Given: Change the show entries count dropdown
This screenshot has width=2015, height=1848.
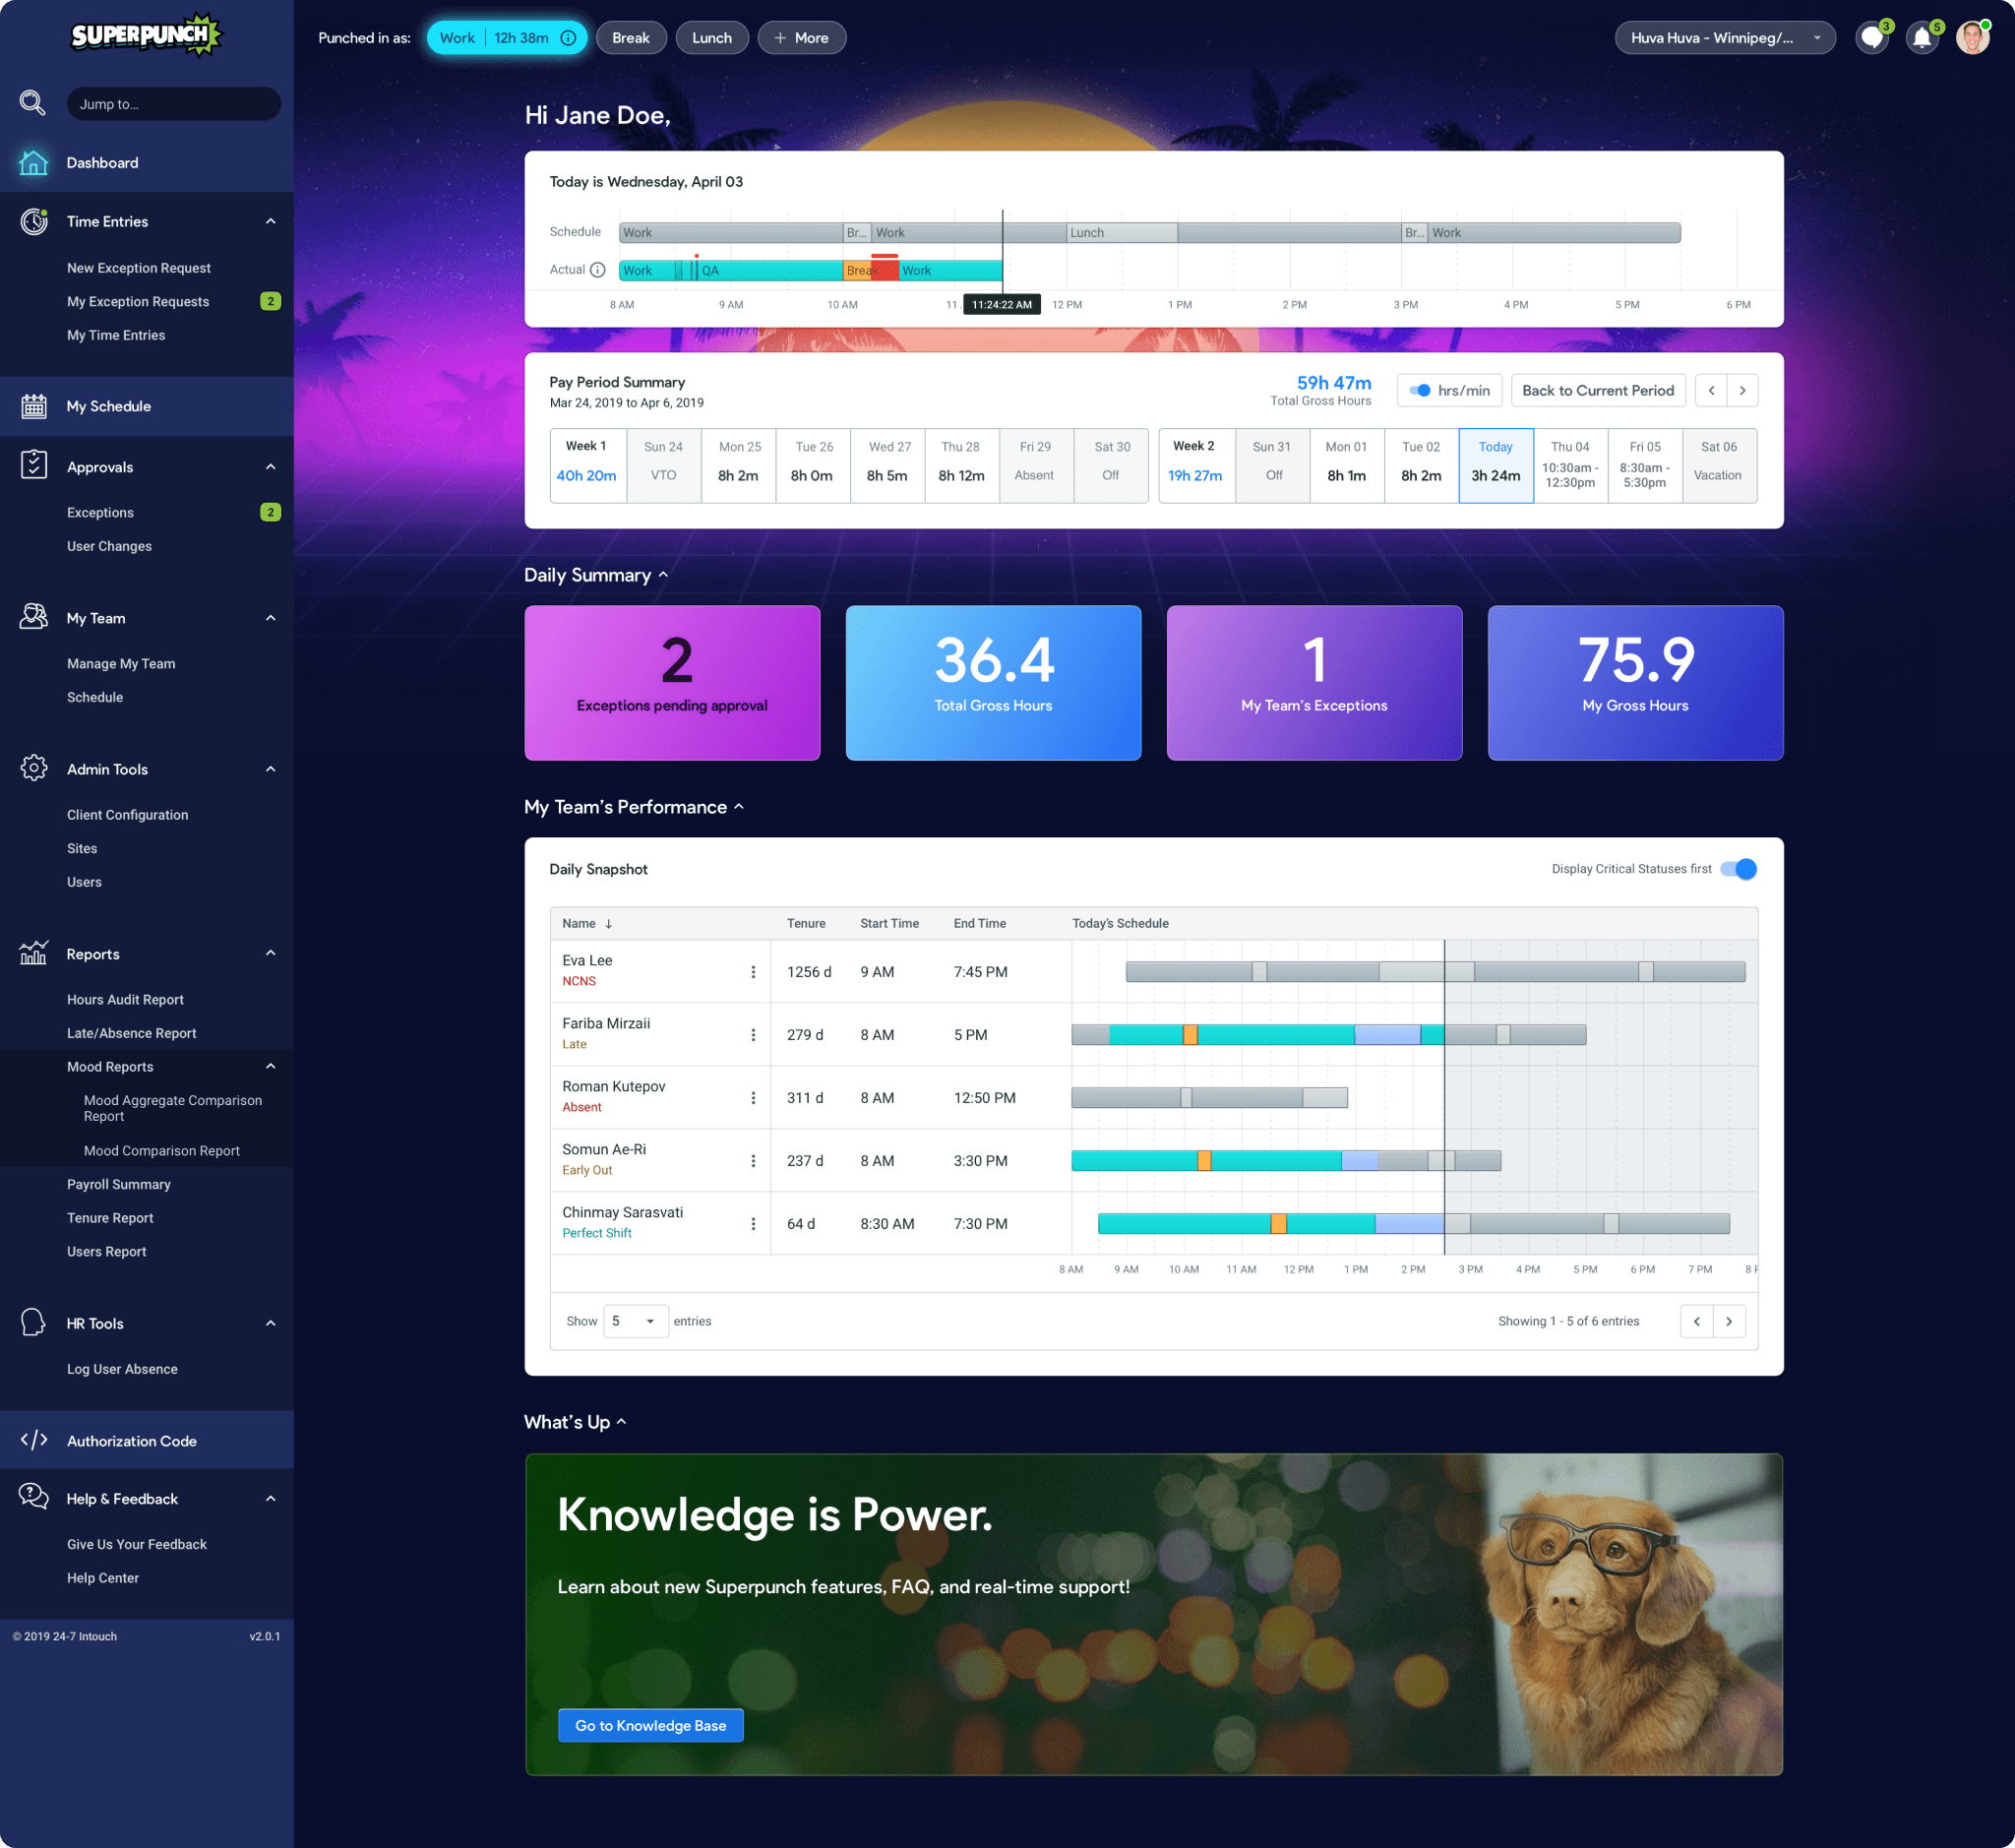Looking at the screenshot, I should coord(635,1321).
